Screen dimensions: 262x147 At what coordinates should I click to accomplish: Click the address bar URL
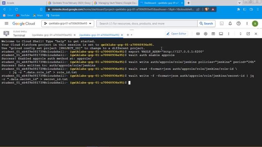point(123,9)
